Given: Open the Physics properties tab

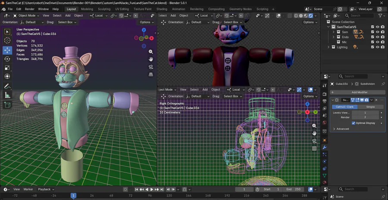Looking at the screenshot, I should [324, 161].
